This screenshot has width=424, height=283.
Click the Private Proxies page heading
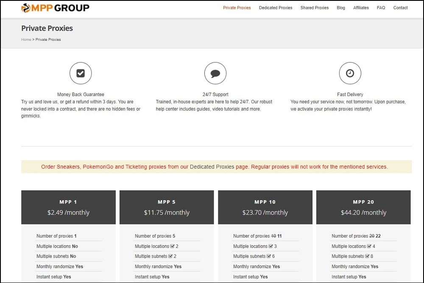(x=47, y=28)
